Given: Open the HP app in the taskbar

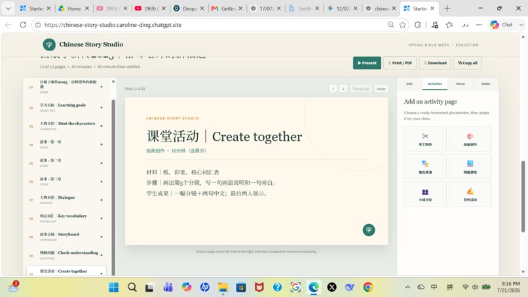Looking at the screenshot, I should pos(205,287).
